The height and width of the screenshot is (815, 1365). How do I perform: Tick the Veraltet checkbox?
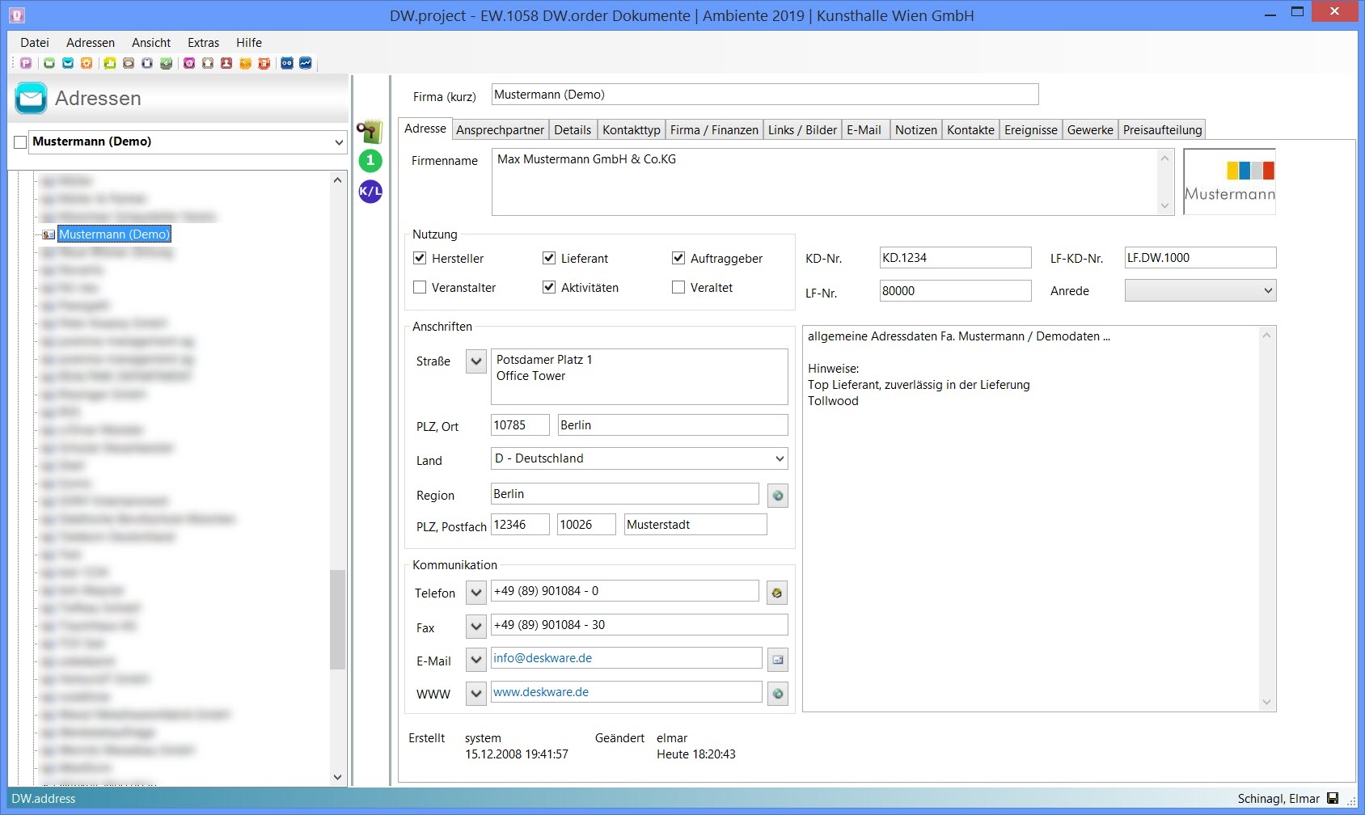tap(678, 287)
